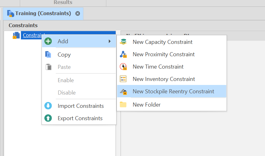Image resolution: width=265 pixels, height=156 pixels.
Task: Choose New Capacity Constraint from submenu
Action: [162, 42]
